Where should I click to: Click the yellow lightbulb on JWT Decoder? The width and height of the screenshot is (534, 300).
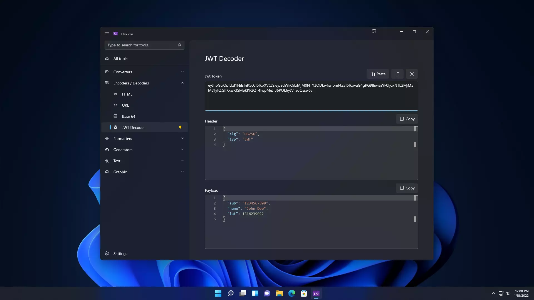tap(180, 127)
